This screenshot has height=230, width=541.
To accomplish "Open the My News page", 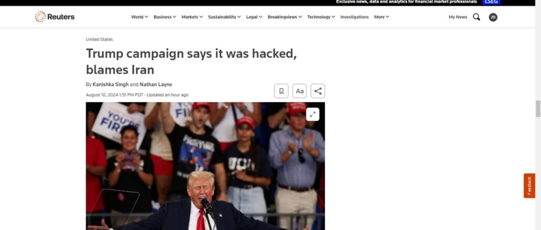I will pyautogui.click(x=458, y=17).
